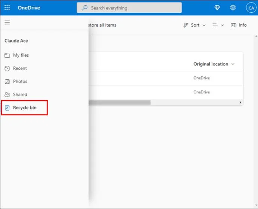Open the CA account avatar
The image size is (258, 209).
tap(251, 8)
